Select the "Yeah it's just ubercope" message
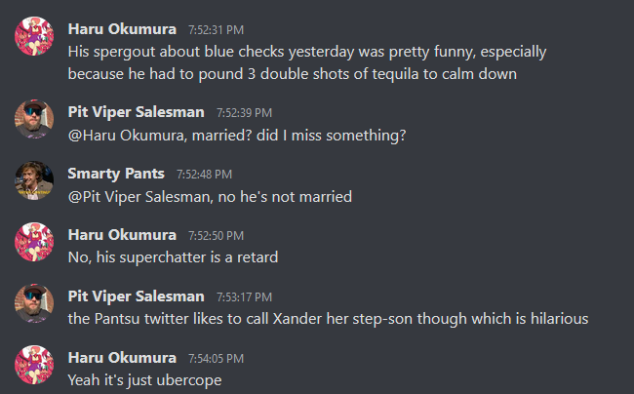Screen dimensions: 634x394 point(144,378)
